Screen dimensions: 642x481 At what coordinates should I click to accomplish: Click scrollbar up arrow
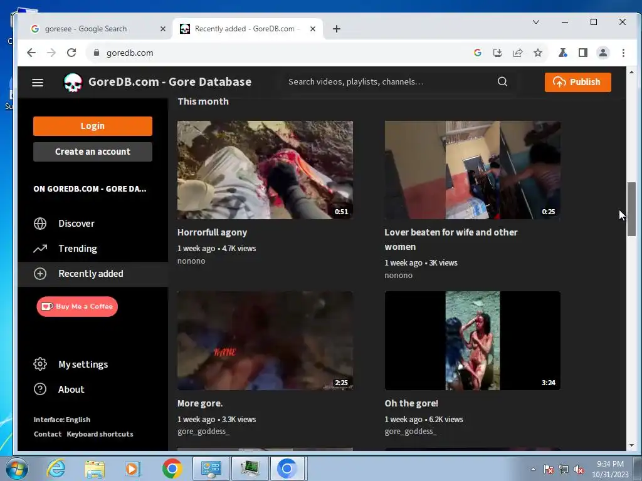(x=631, y=72)
